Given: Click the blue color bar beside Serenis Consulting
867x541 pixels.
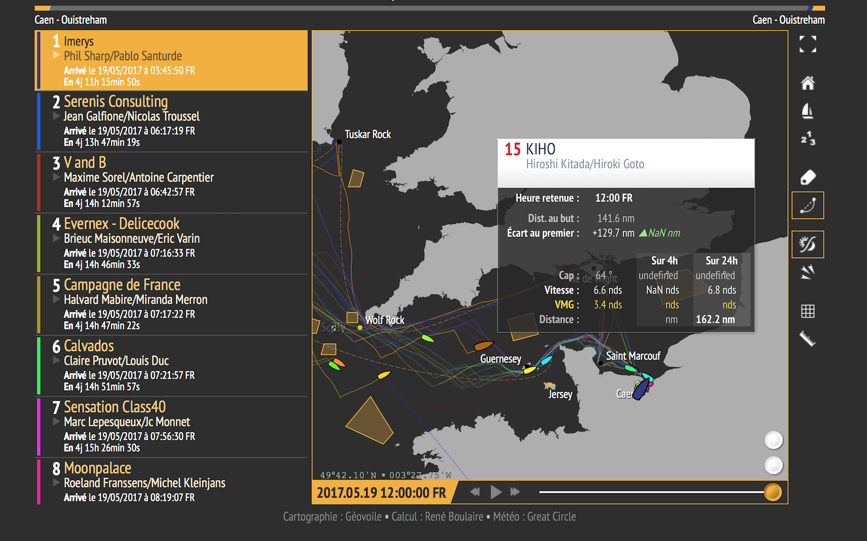Looking at the screenshot, I should coord(39,122).
